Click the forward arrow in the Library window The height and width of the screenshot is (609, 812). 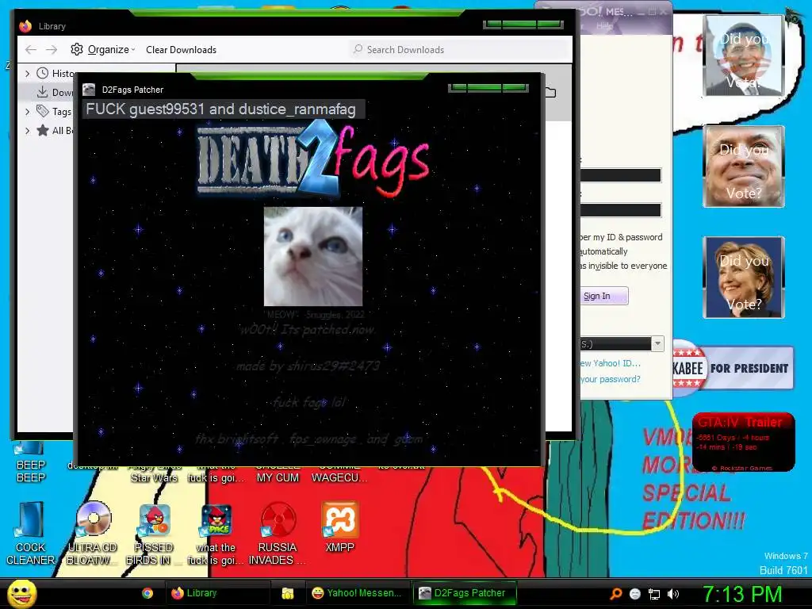(52, 50)
